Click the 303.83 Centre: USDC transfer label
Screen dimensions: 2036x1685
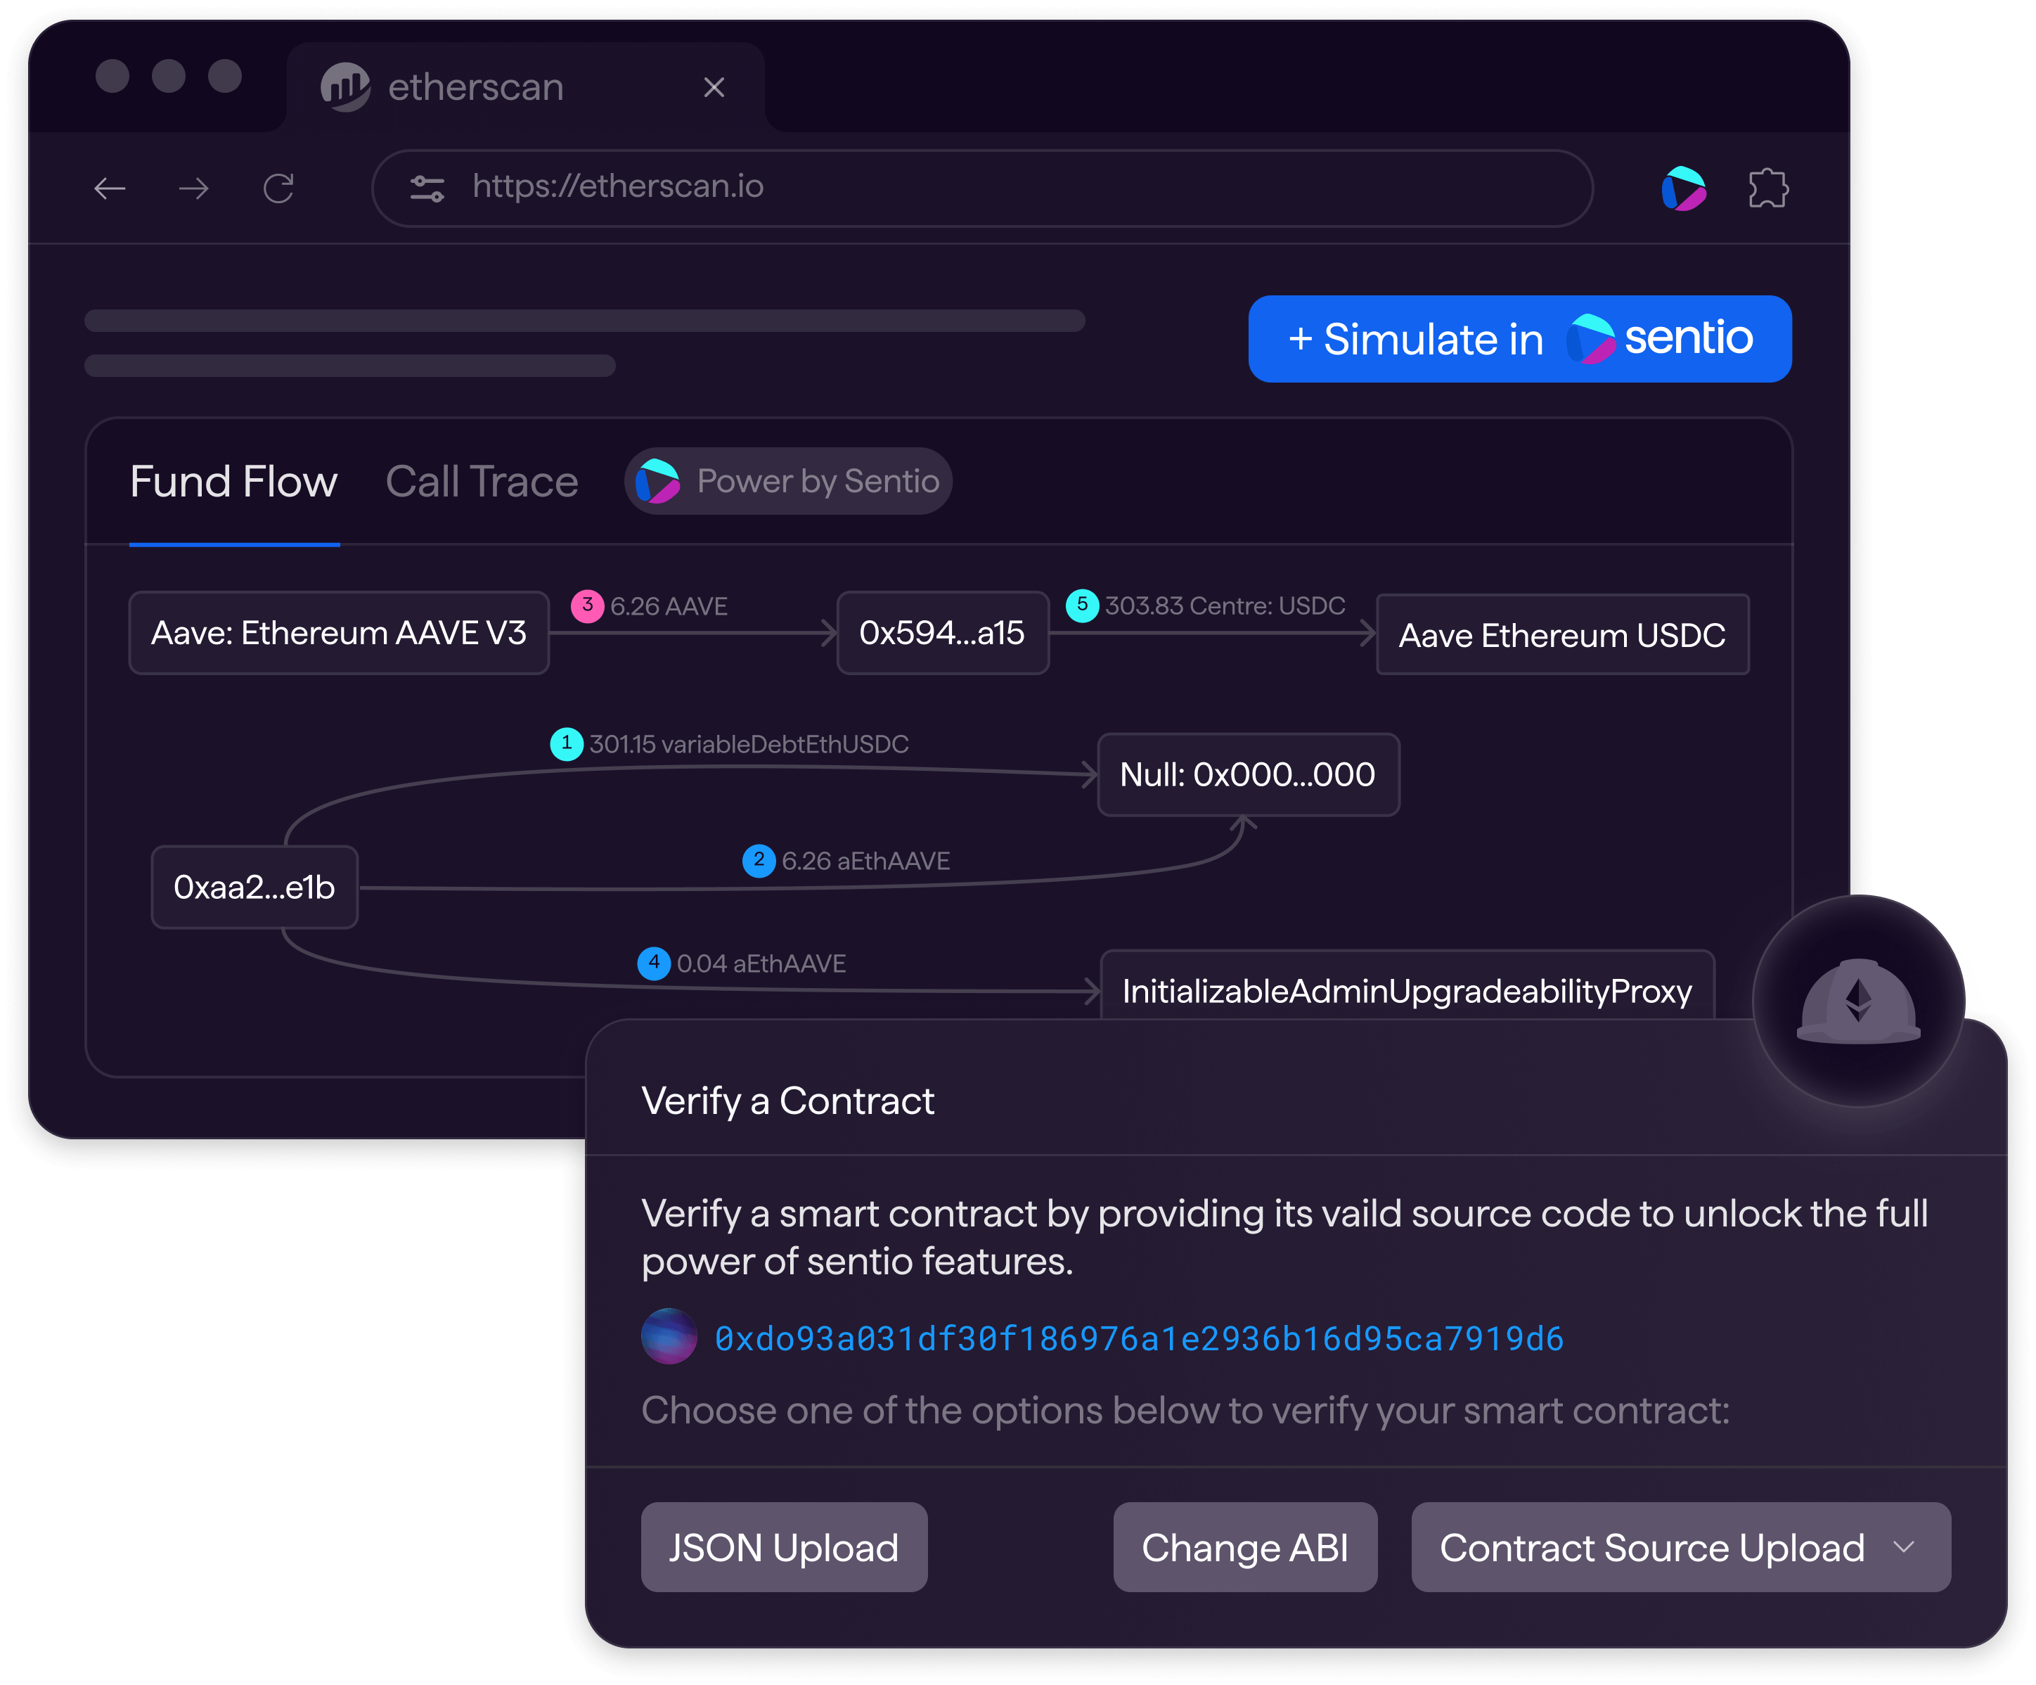tap(1225, 606)
